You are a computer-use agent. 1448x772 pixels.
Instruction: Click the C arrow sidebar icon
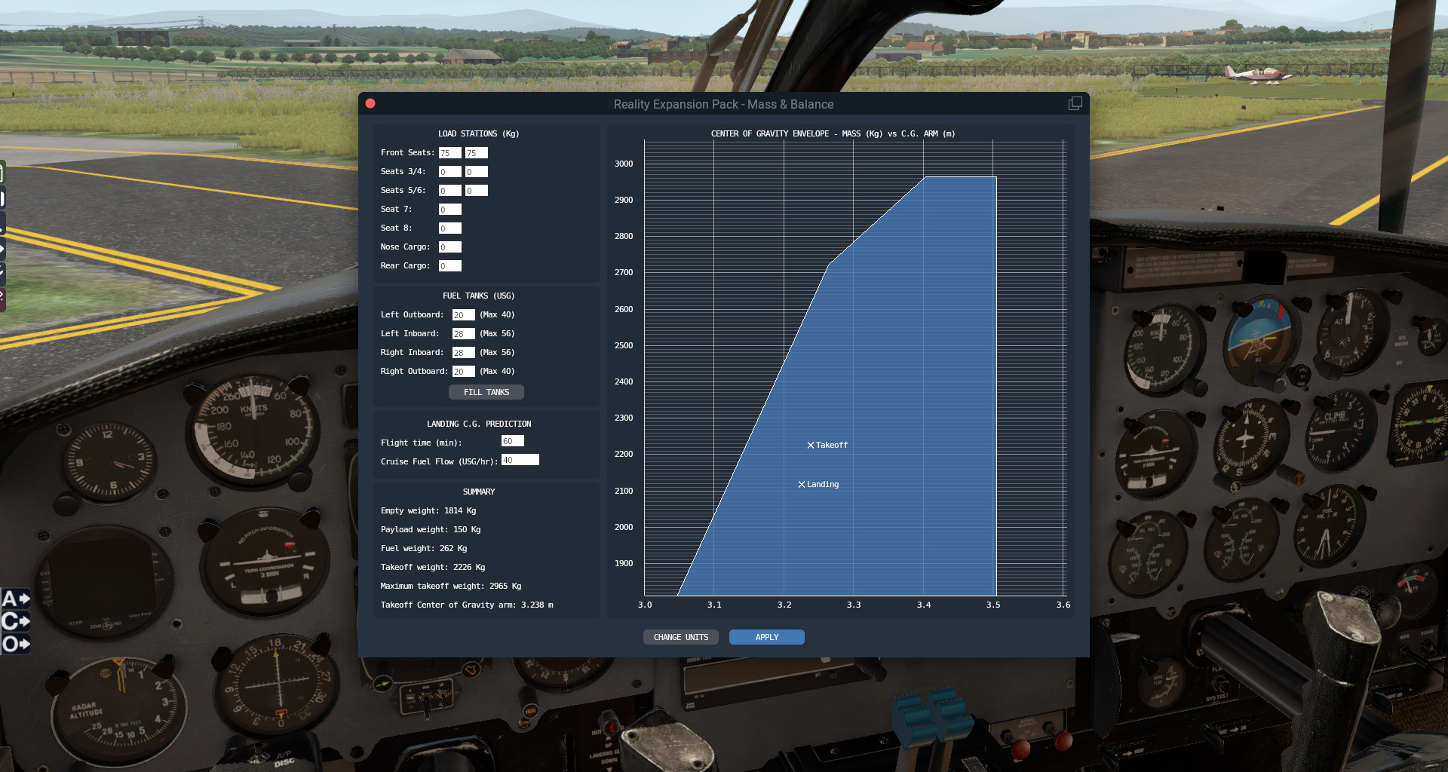(15, 622)
